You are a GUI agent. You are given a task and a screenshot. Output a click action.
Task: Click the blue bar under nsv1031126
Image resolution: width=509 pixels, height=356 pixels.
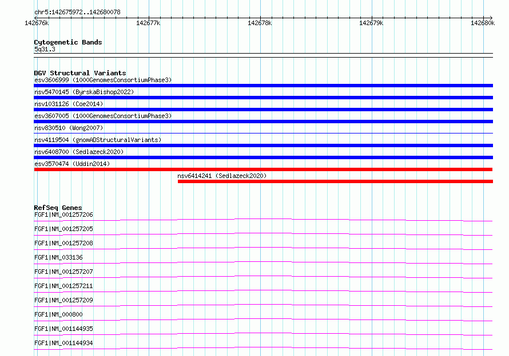[263, 110]
